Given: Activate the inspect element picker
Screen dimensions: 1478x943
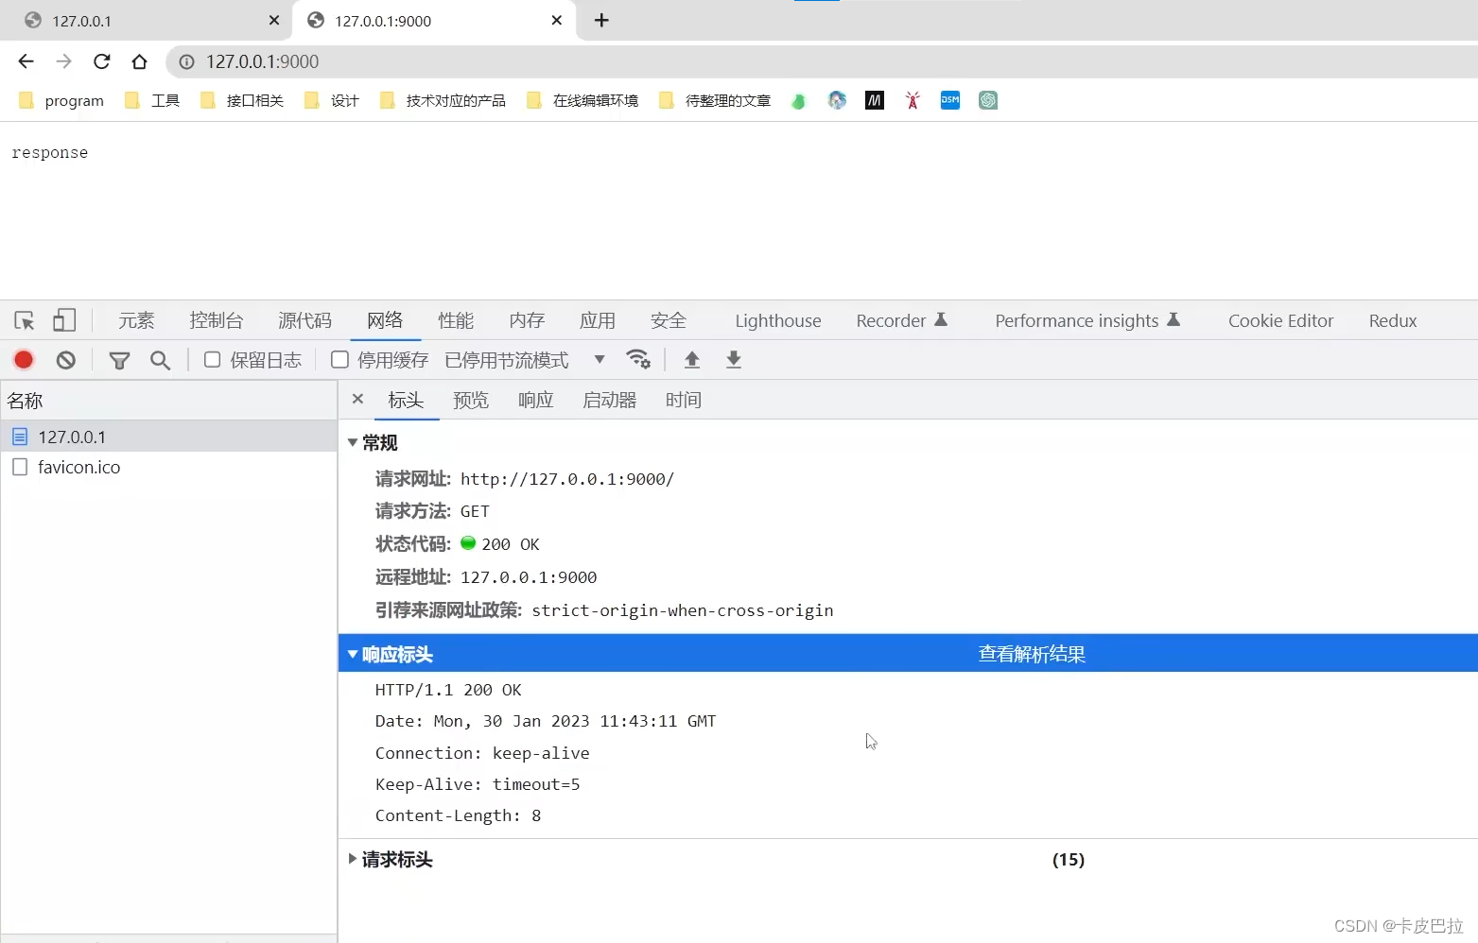Looking at the screenshot, I should (x=25, y=320).
